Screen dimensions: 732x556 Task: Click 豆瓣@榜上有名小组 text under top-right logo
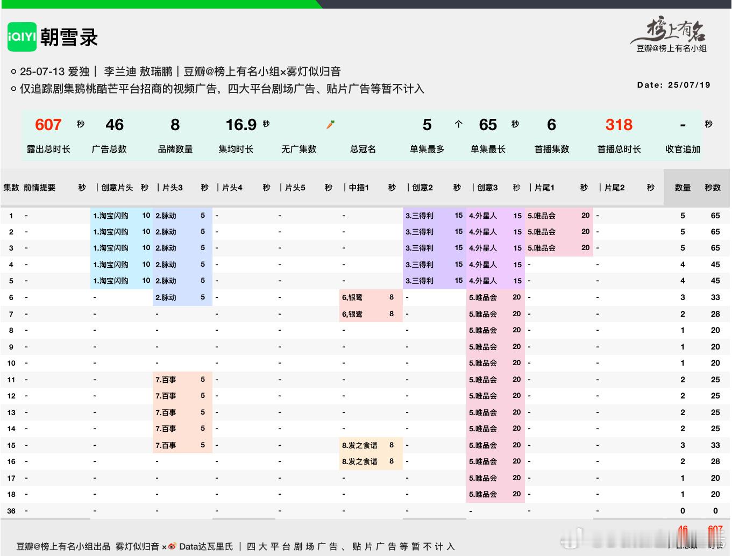(672, 48)
